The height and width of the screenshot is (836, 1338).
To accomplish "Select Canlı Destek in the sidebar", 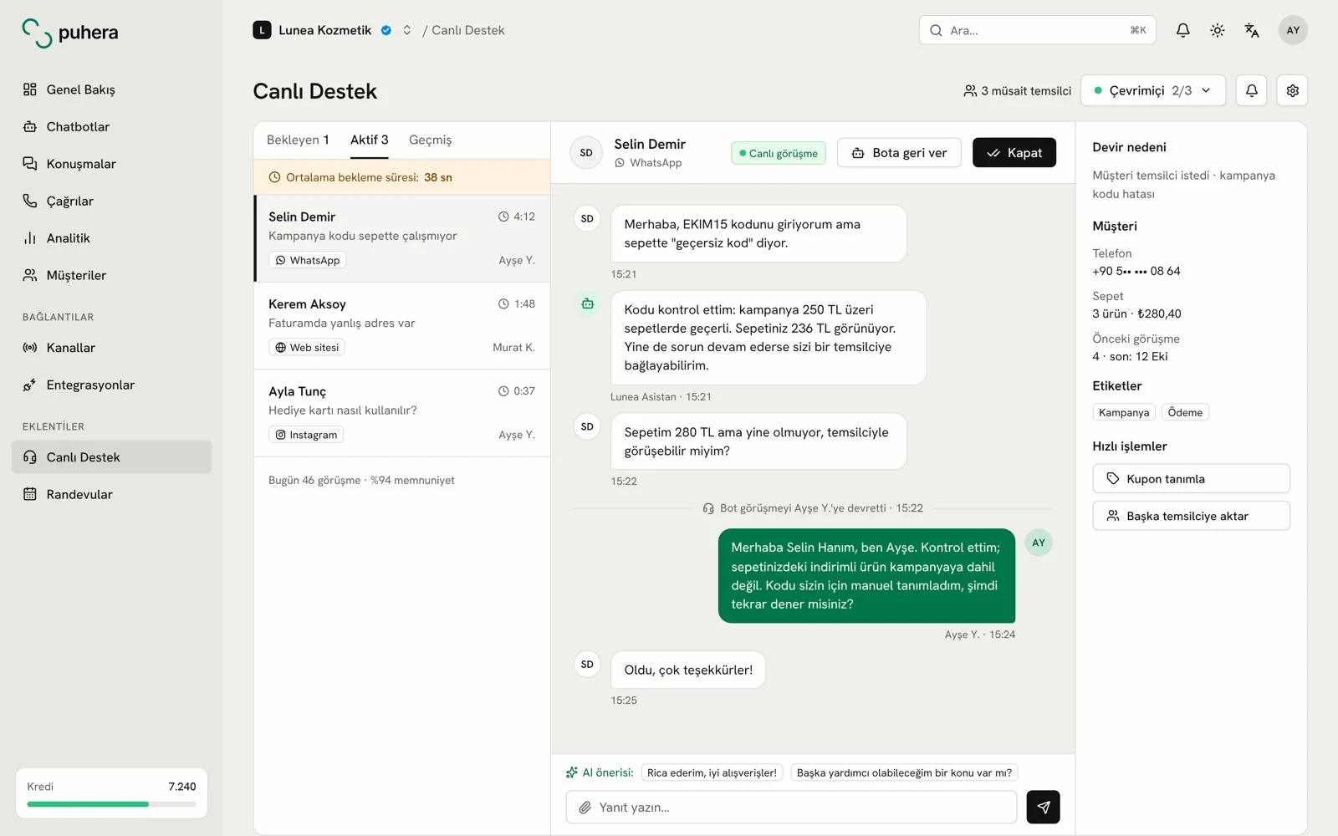I will coord(111,457).
